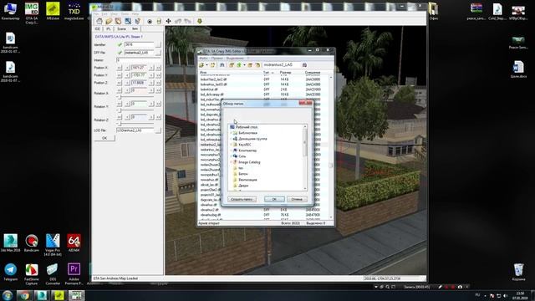Click Identifier input field in MEd
The width and height of the screenshot is (535, 301).
140,44
